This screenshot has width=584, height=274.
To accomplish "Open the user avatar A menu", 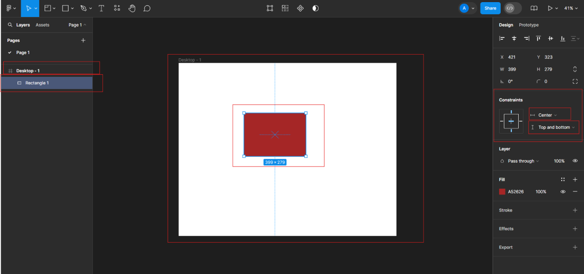I will 467,8.
